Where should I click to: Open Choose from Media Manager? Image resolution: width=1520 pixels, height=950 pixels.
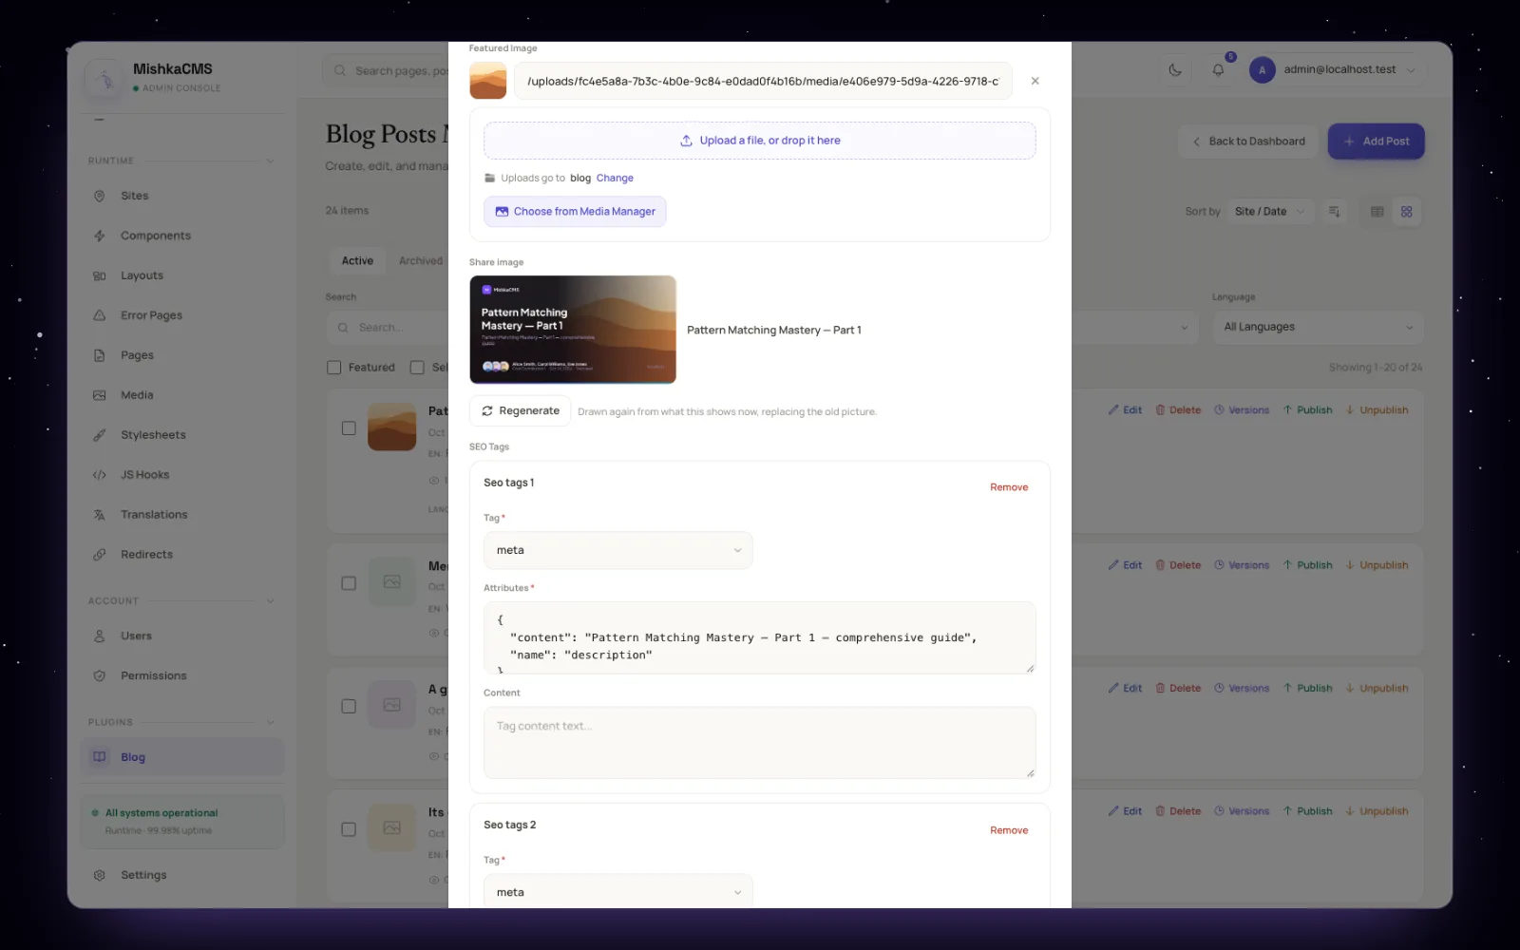click(x=575, y=212)
